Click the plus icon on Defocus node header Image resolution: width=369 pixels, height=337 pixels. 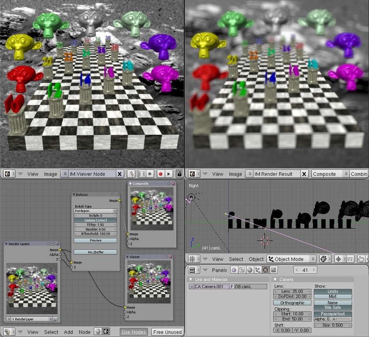[x=113, y=194]
